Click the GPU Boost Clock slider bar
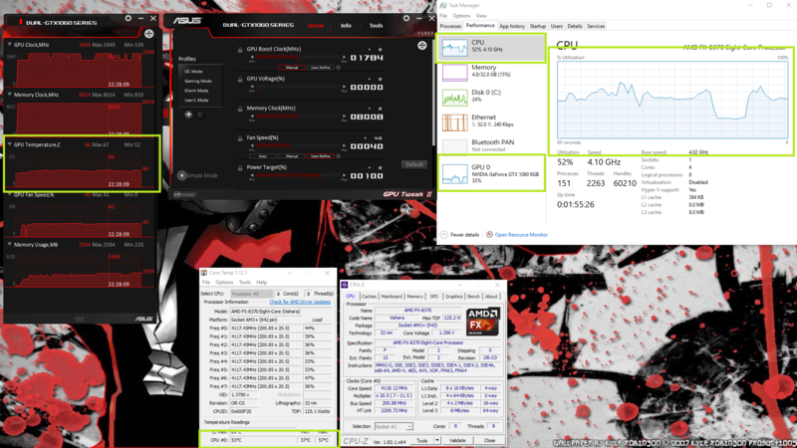This screenshot has width=797, height=448. (x=298, y=58)
